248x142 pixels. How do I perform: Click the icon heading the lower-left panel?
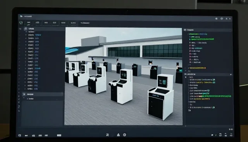pos(24,94)
